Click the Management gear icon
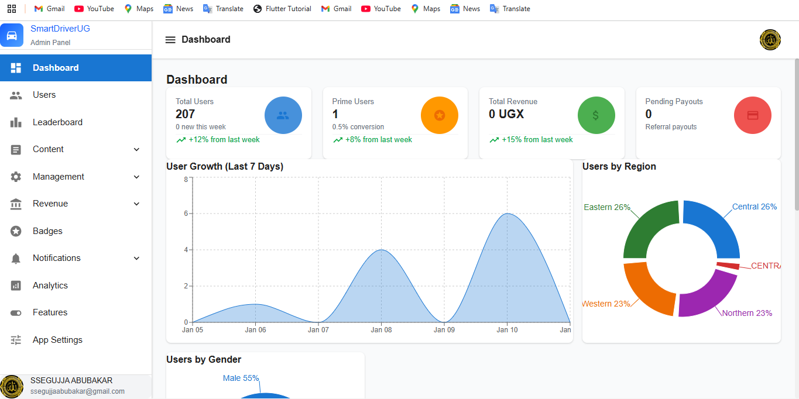Image resolution: width=799 pixels, height=399 pixels. [x=16, y=177]
